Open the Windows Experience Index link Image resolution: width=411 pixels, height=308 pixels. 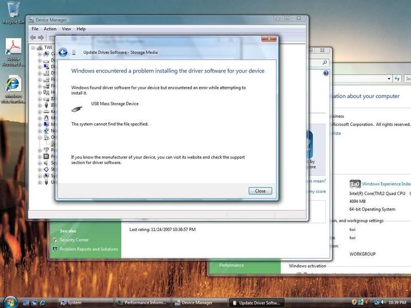[x=386, y=183]
